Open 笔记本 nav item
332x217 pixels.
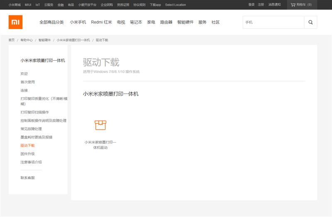[x=136, y=22]
